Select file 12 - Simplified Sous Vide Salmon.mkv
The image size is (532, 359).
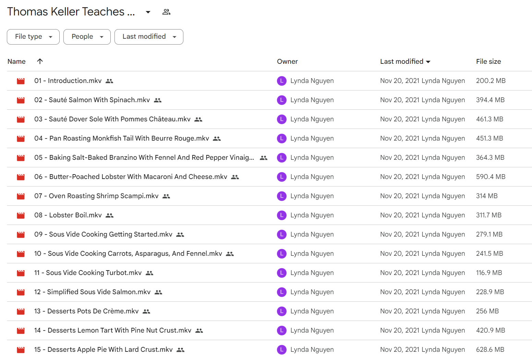click(x=93, y=292)
